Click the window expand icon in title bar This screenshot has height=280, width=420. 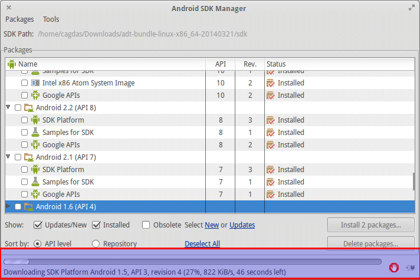pyautogui.click(x=411, y=8)
